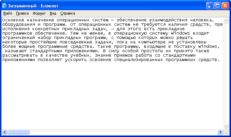Click the resize grip at window corner
This screenshot has height=137, width=231.
227,132
